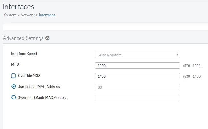Enable the Override MSS checkbox
Screen dimensions: 208x129
pyautogui.click(x=13, y=76)
